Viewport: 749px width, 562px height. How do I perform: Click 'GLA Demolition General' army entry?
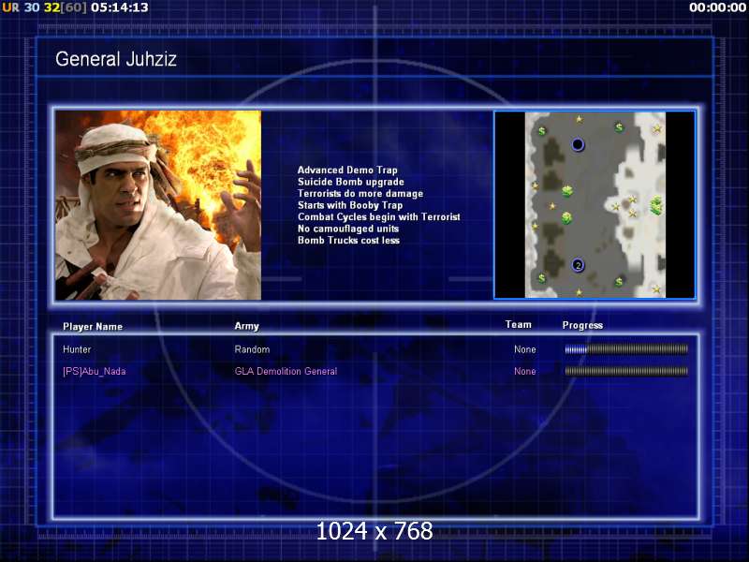(286, 371)
